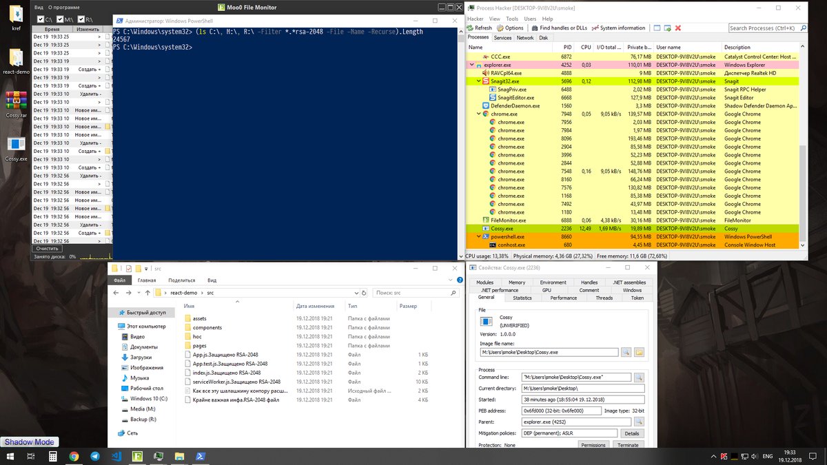Click the Permissions button
The image size is (827, 465).
click(593, 445)
